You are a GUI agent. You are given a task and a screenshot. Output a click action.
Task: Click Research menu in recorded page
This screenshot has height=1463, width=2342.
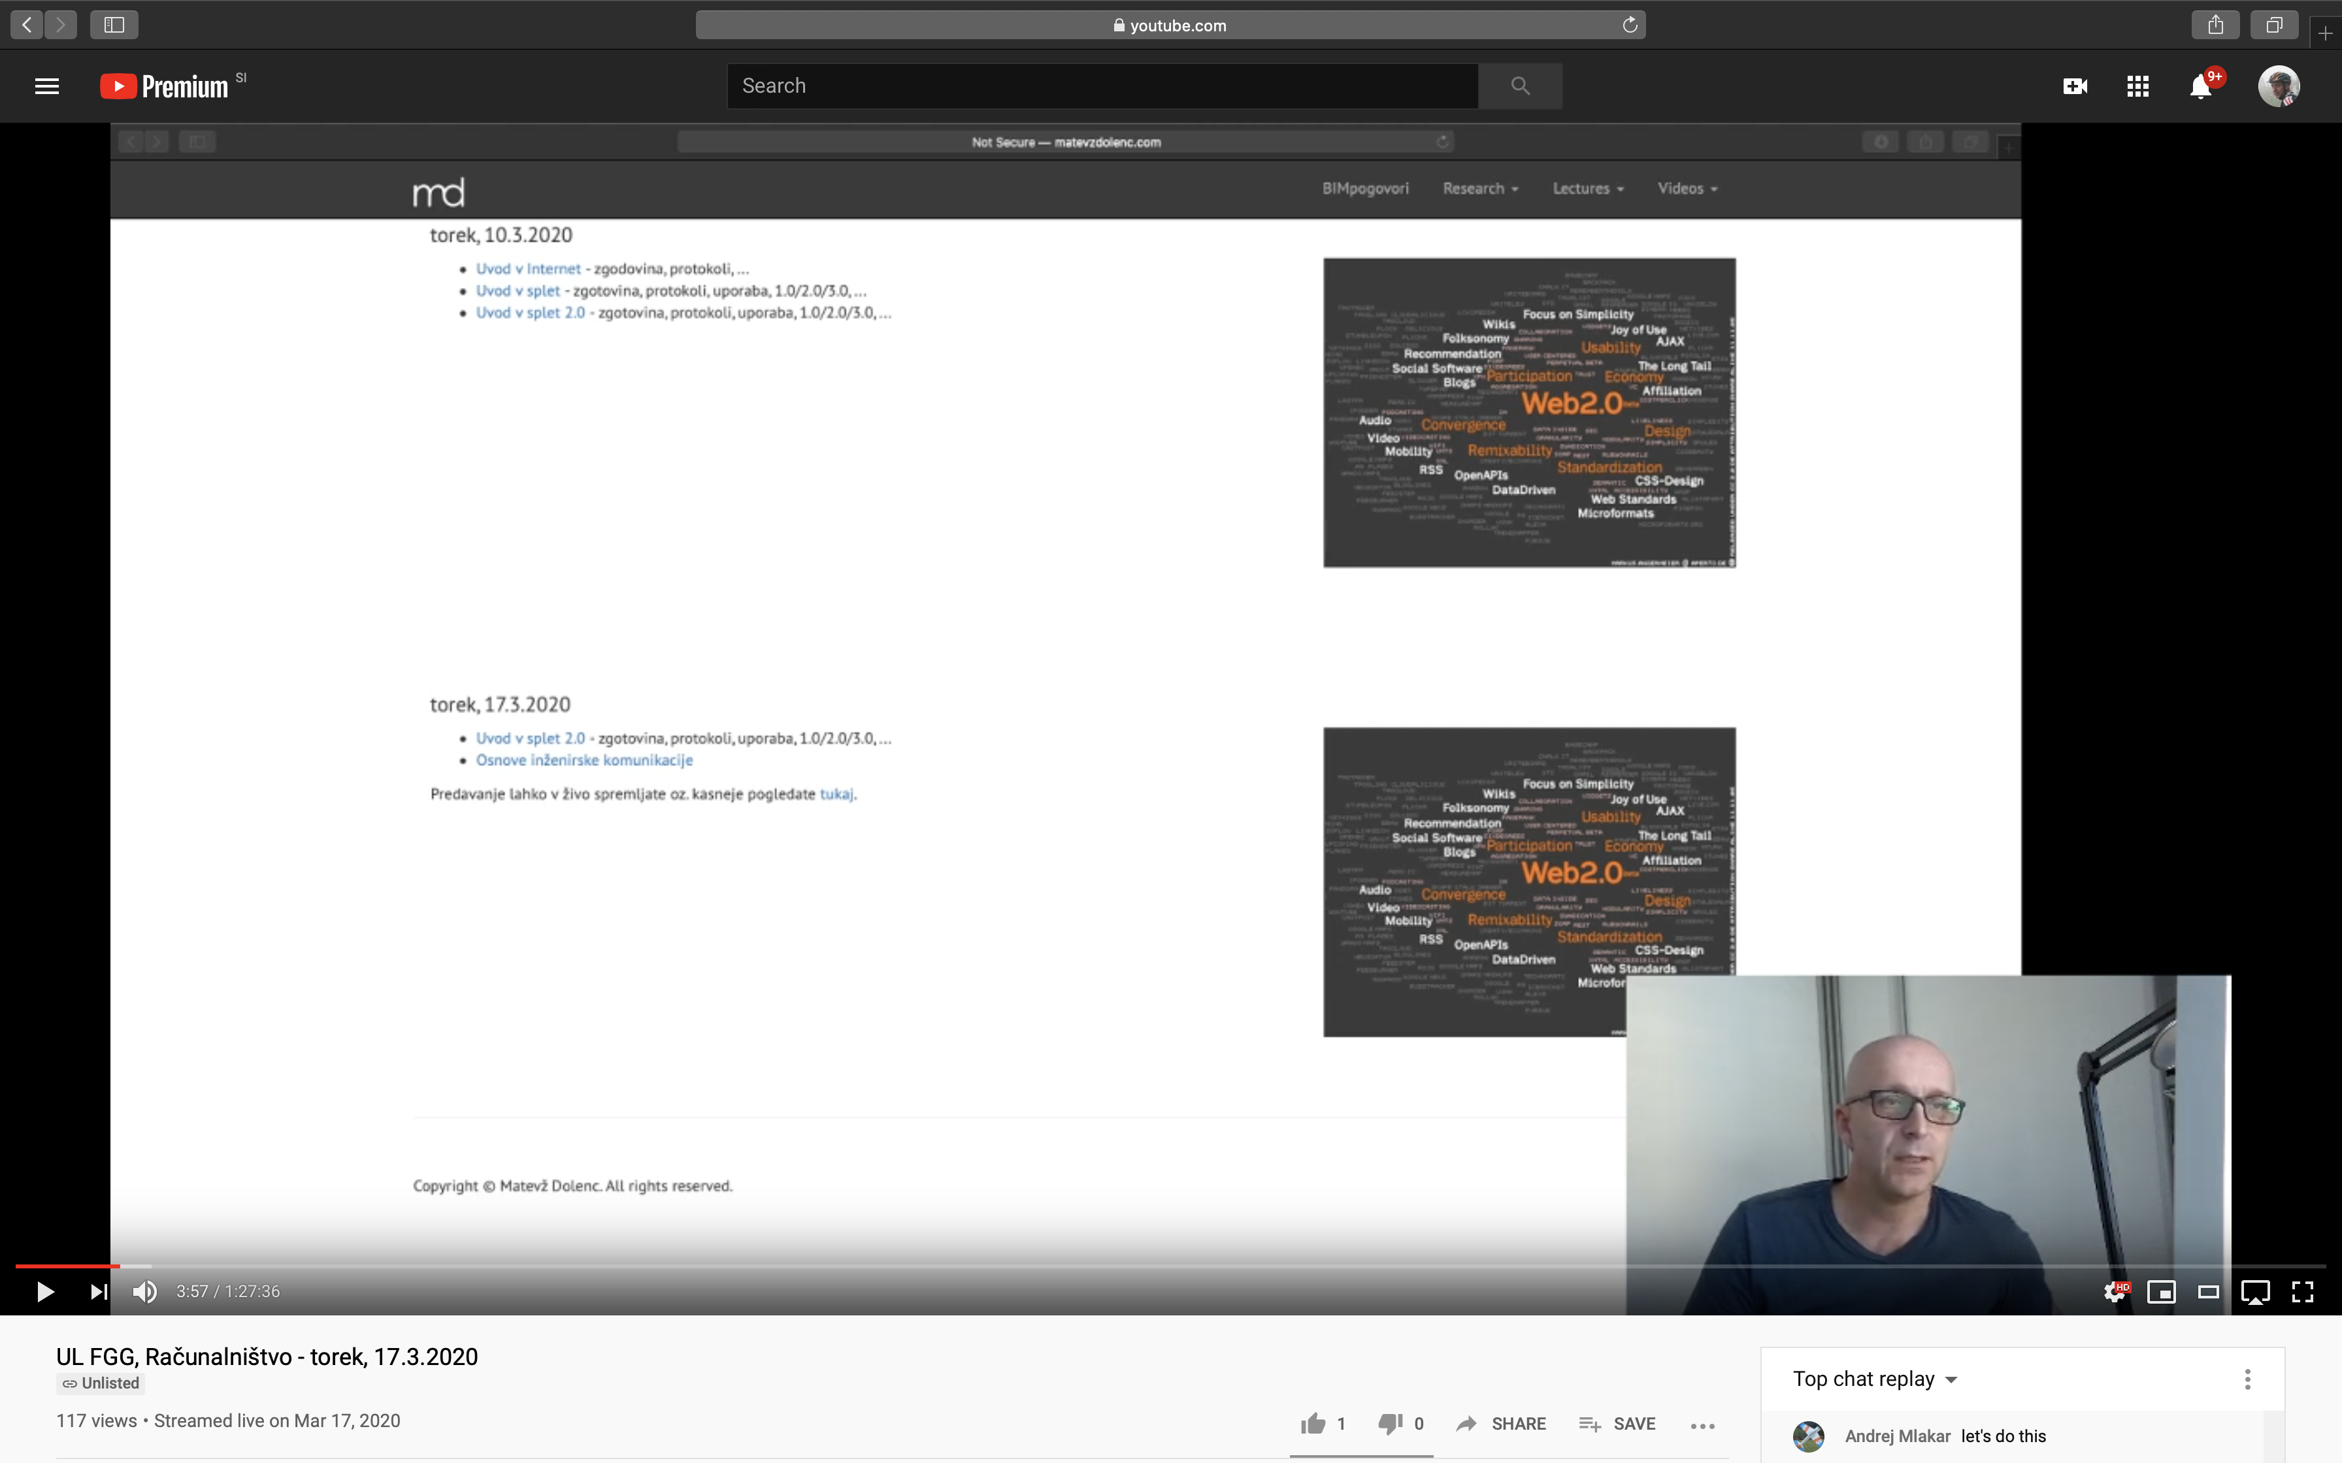[1479, 187]
